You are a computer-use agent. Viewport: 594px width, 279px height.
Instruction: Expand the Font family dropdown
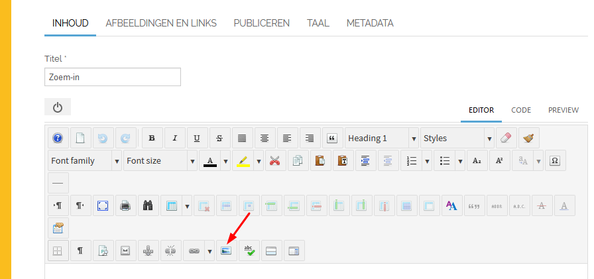84,161
